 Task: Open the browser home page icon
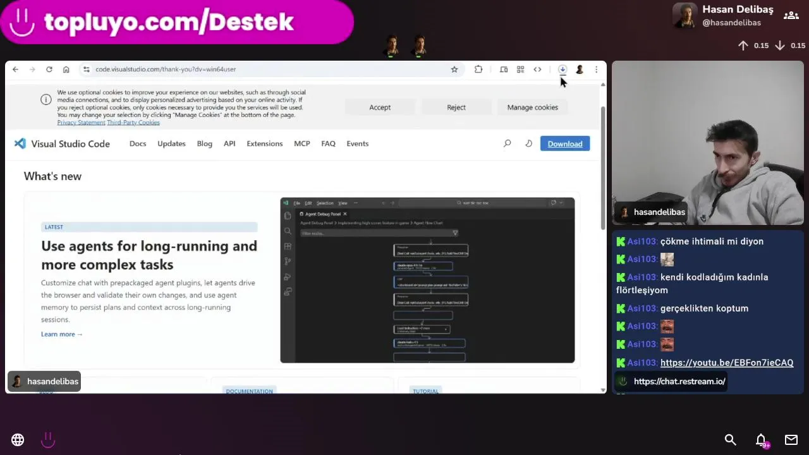click(66, 70)
